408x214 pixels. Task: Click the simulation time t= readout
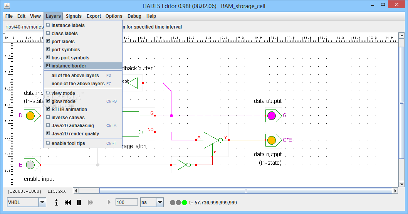coord(213,202)
